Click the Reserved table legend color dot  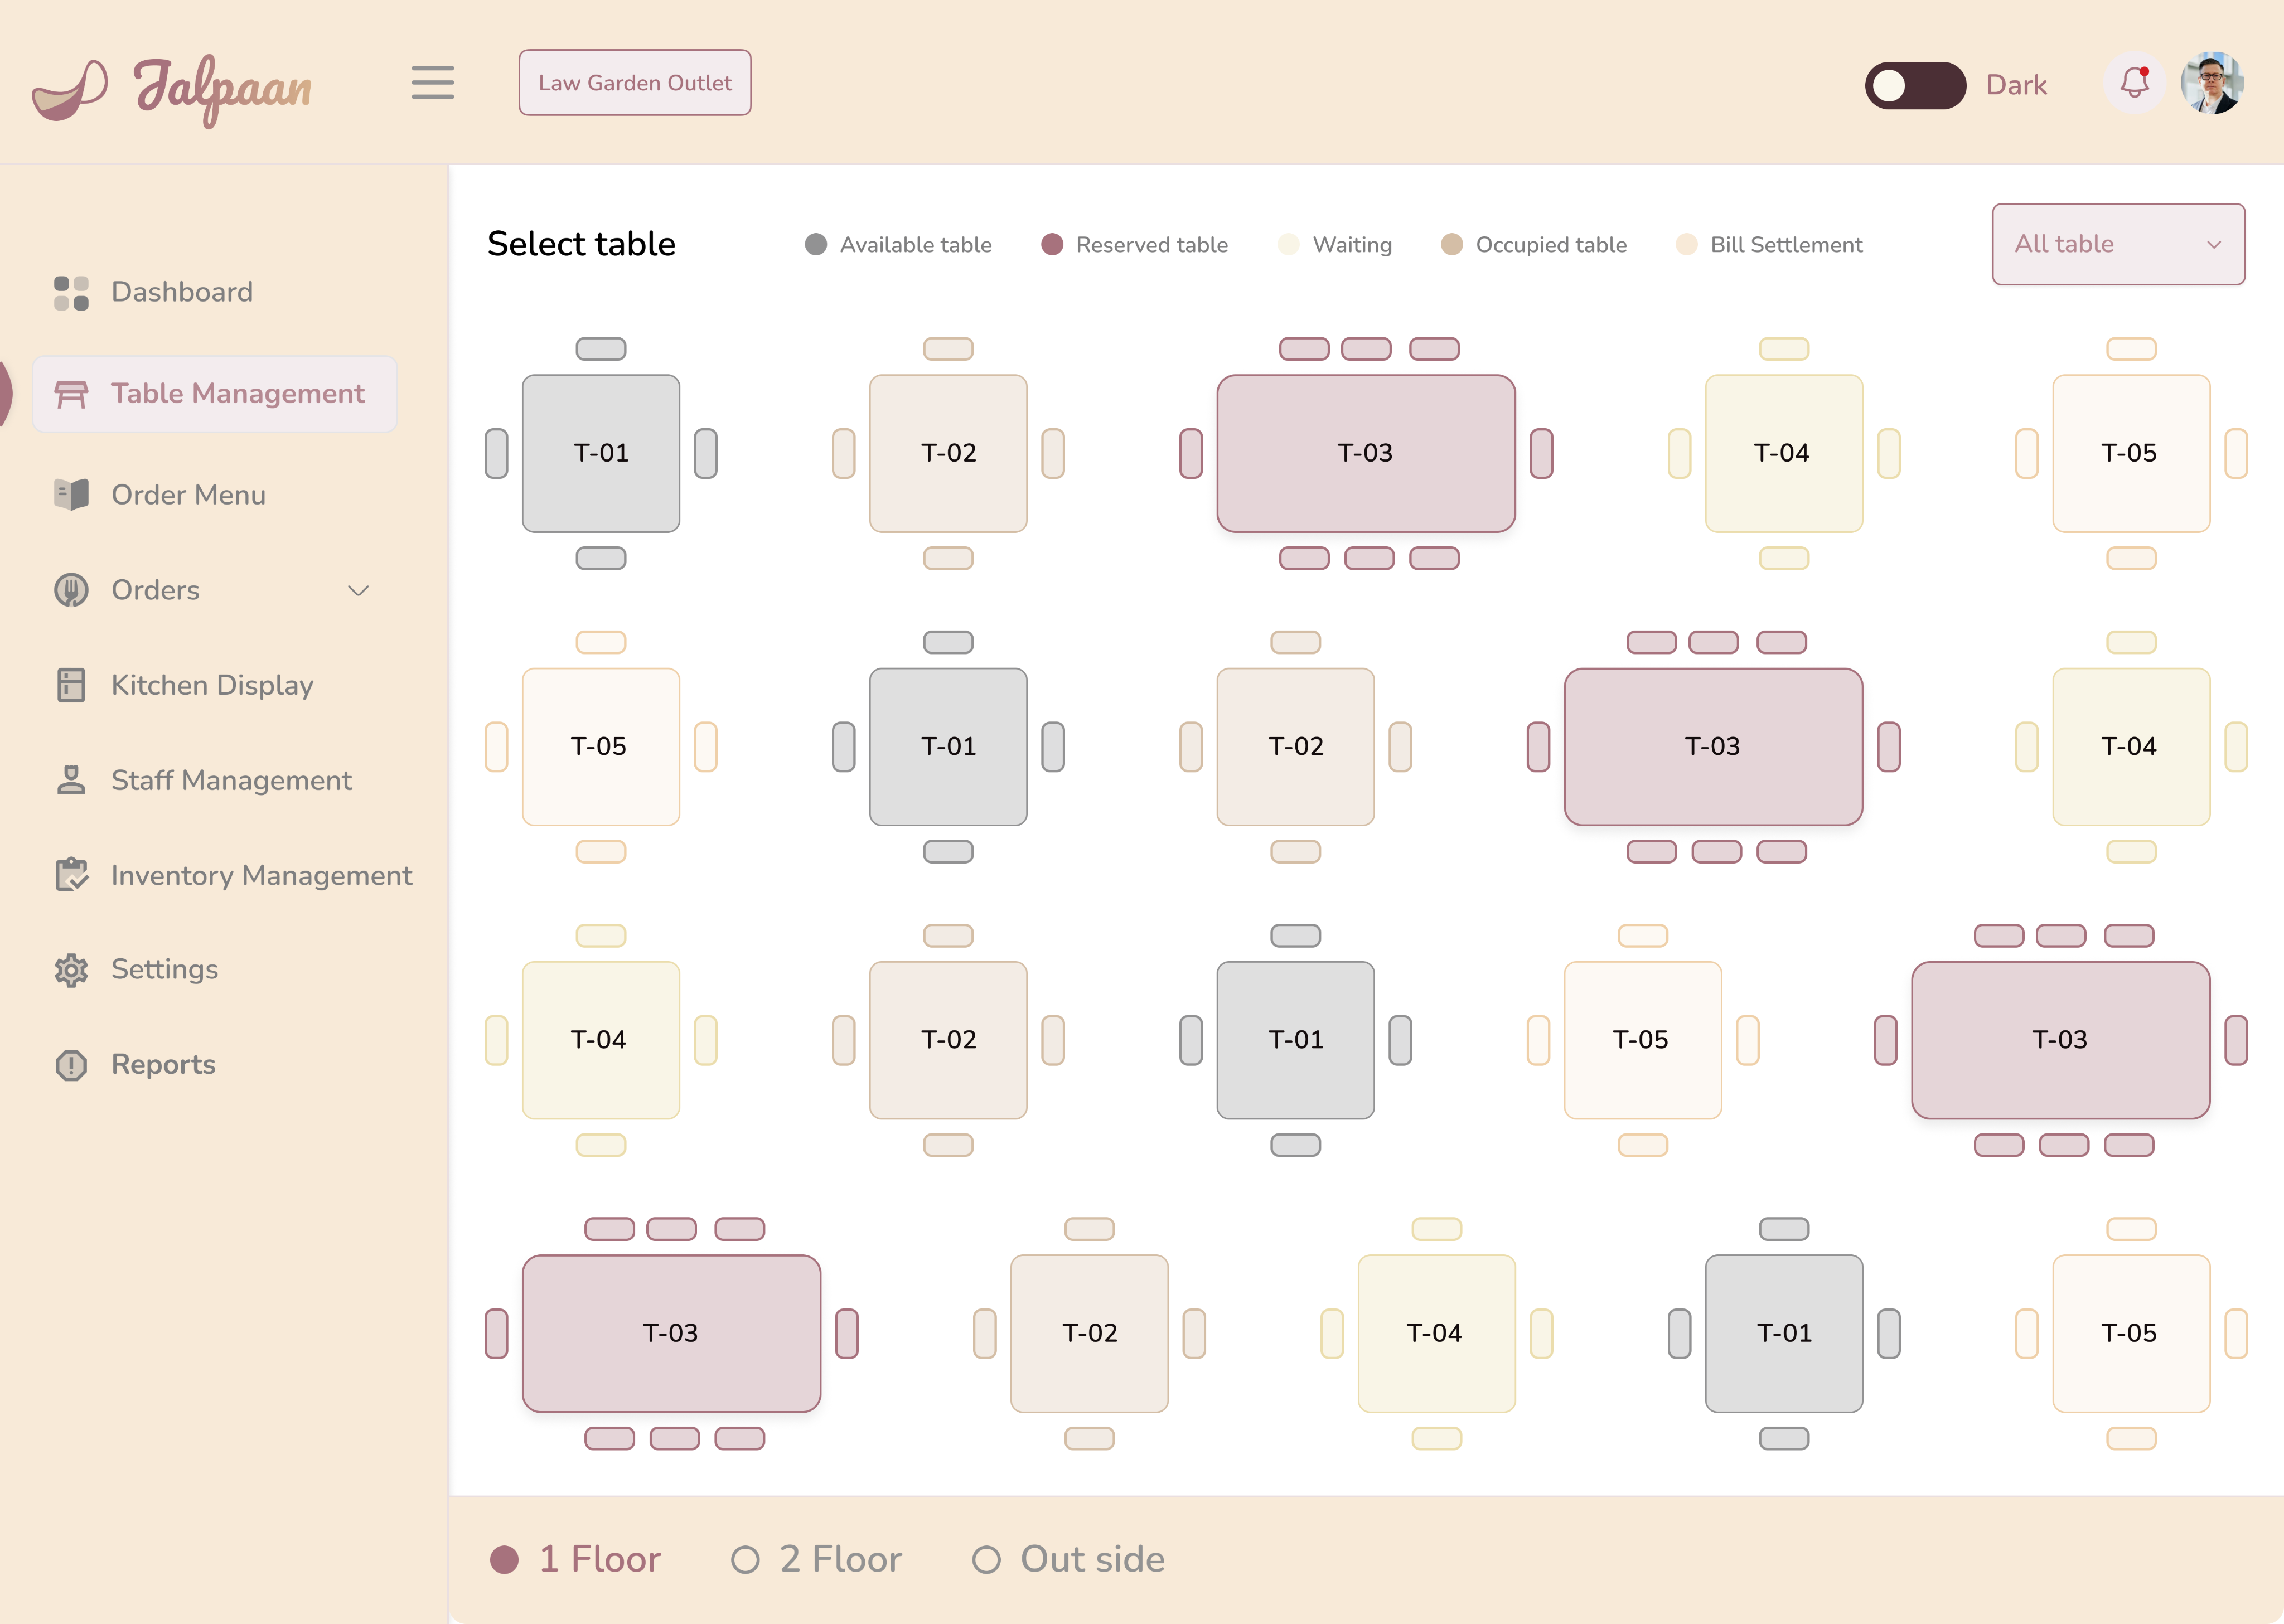click(1051, 245)
